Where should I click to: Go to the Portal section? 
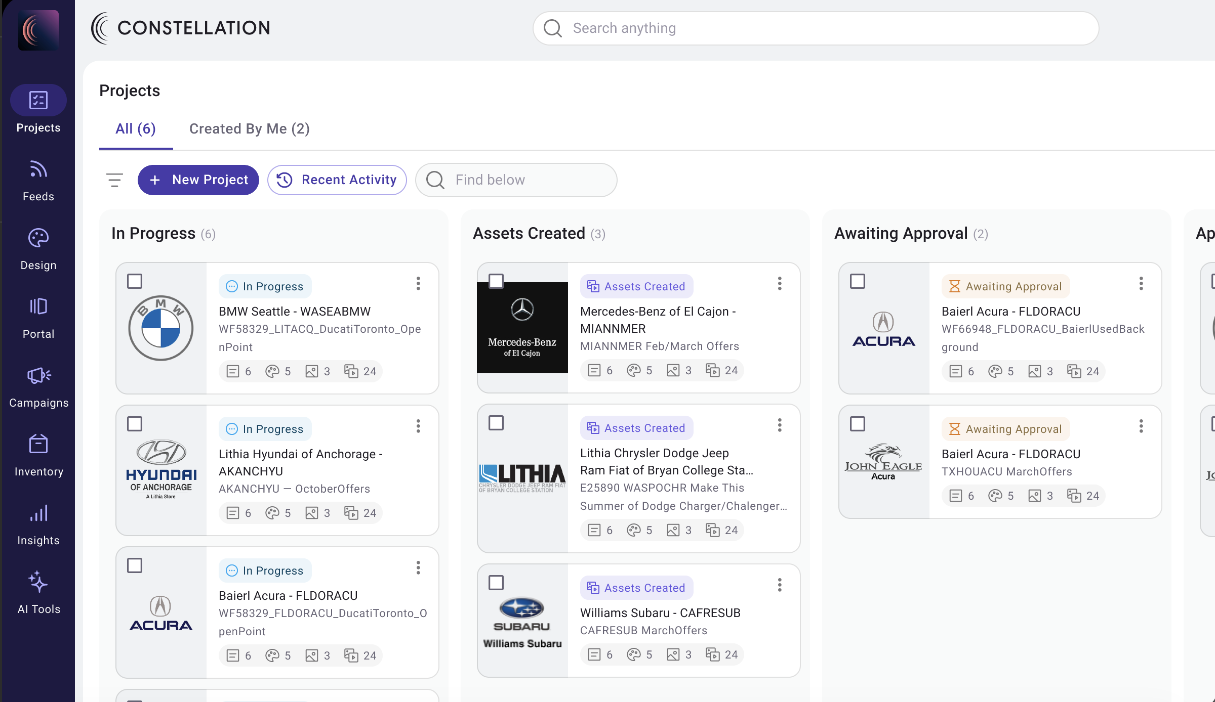[38, 318]
